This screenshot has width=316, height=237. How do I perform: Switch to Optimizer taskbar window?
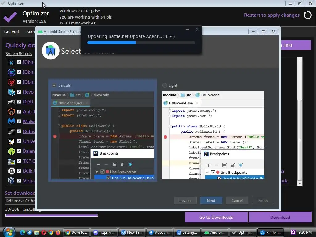point(243,232)
